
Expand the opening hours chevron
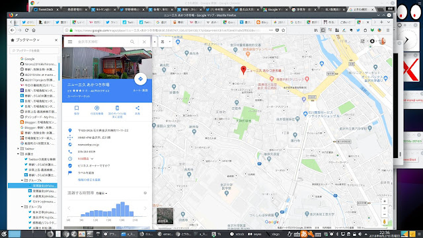tap(93, 159)
